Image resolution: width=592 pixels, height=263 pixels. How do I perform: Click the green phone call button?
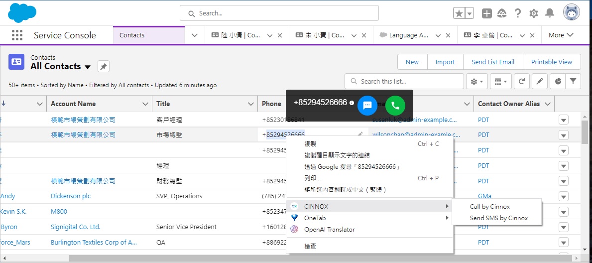click(x=395, y=105)
